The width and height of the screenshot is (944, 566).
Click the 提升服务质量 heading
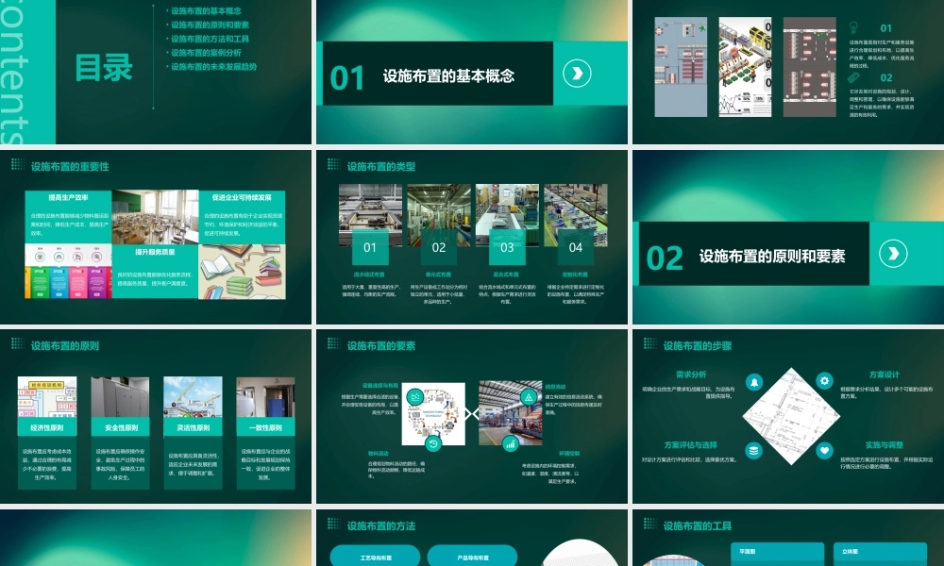pos(155,252)
